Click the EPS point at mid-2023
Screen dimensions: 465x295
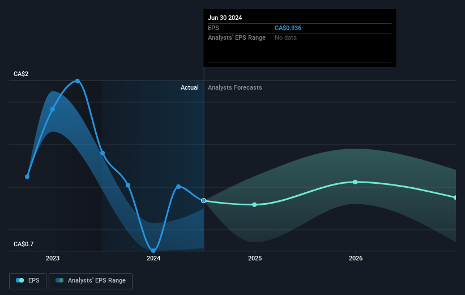point(103,153)
